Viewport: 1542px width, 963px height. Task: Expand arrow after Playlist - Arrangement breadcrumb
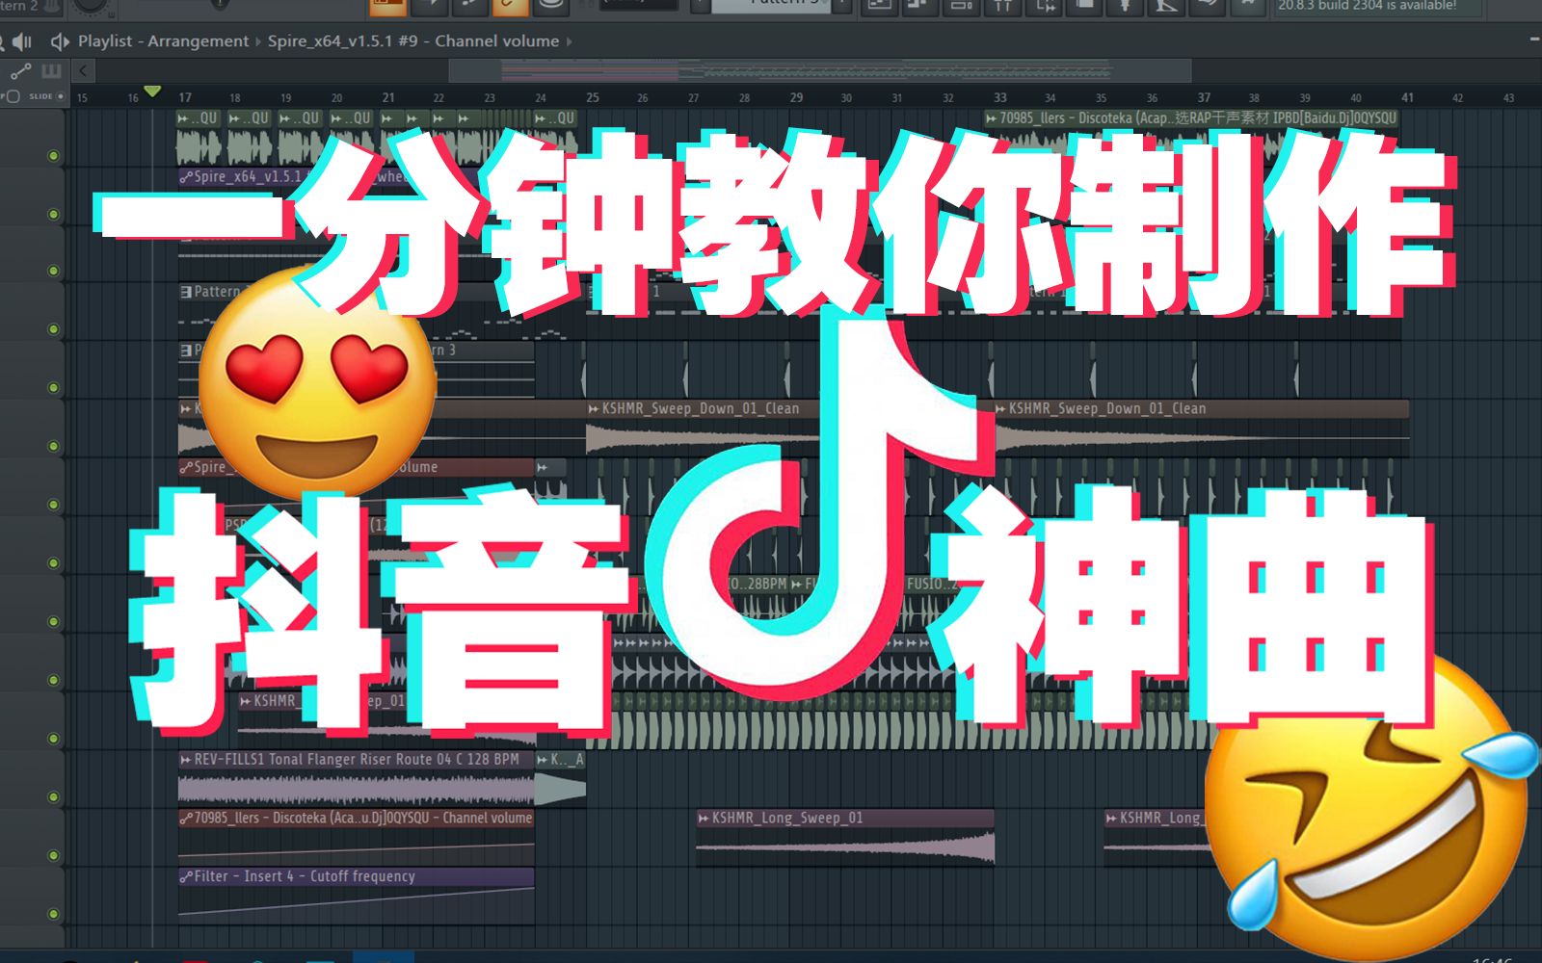coord(257,41)
